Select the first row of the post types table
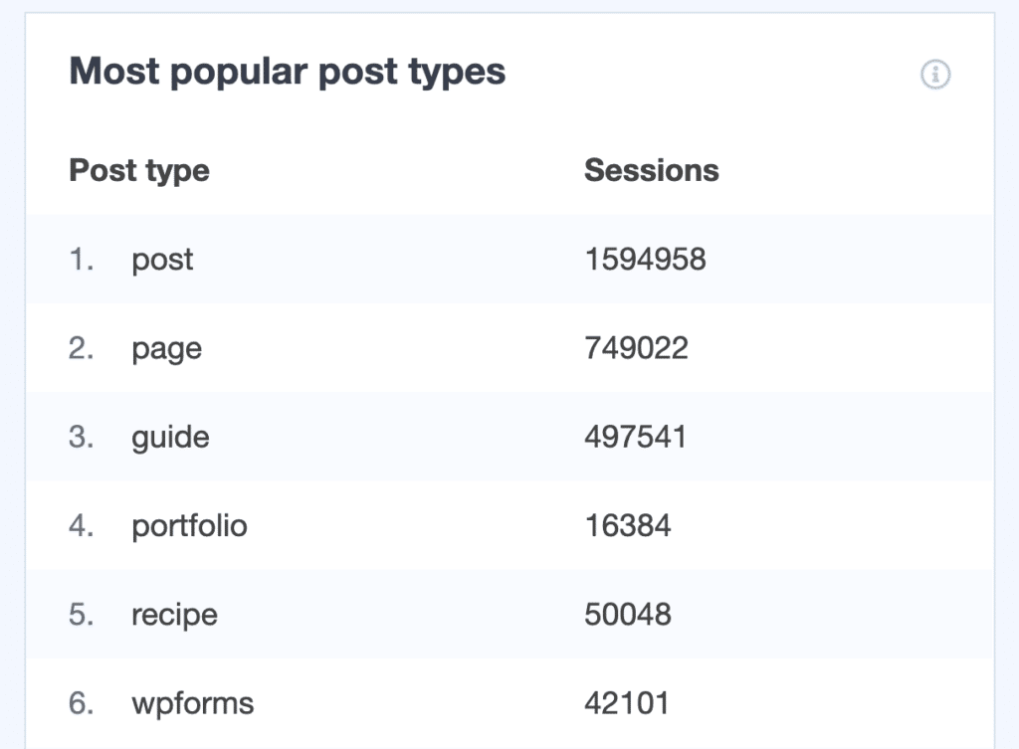This screenshot has width=1019, height=749. (398, 260)
